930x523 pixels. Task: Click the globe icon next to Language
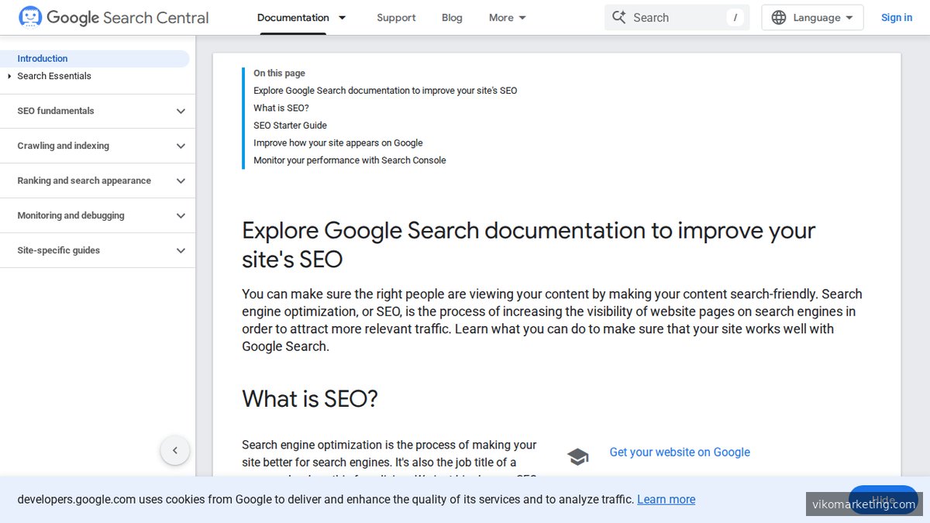pos(778,16)
